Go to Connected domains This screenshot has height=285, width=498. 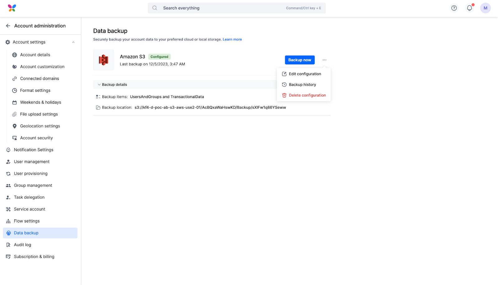point(40,79)
